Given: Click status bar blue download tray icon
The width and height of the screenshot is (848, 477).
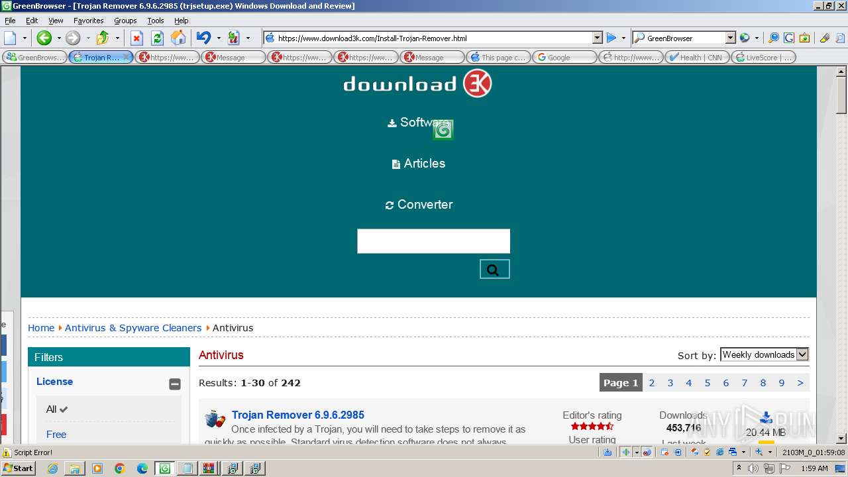Looking at the screenshot, I should click(608, 452).
